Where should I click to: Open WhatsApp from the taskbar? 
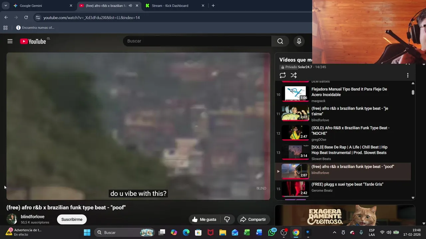click(272, 232)
